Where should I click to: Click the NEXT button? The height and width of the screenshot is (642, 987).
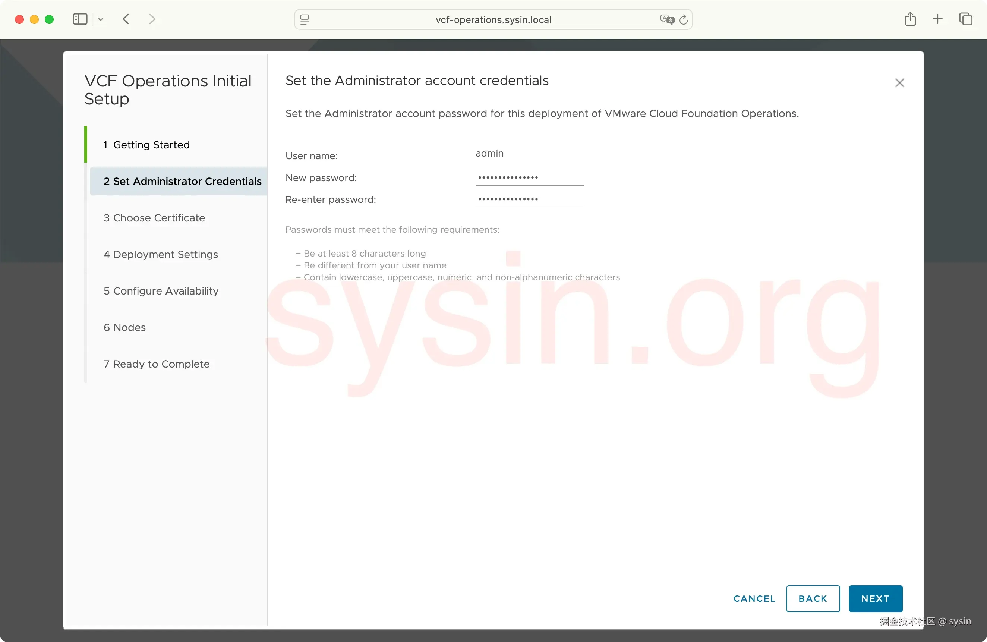coord(875,598)
